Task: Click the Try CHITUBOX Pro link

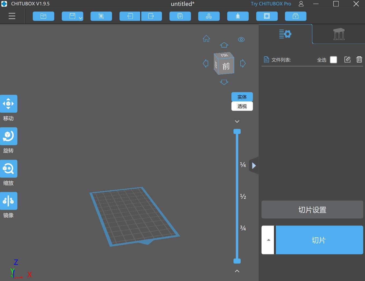Action: point(271,4)
